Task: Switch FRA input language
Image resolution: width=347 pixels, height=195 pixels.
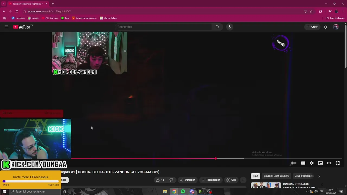Action: pos(322,191)
